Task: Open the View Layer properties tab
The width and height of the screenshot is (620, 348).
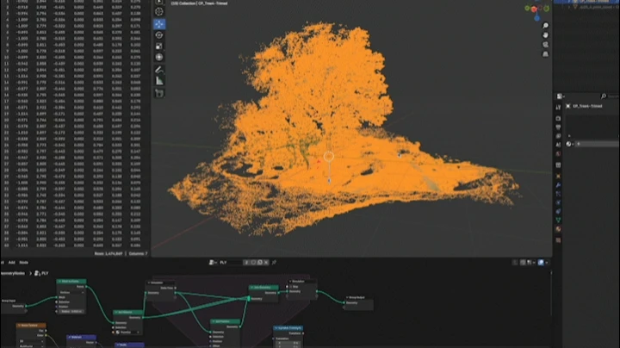Action: tap(558, 136)
